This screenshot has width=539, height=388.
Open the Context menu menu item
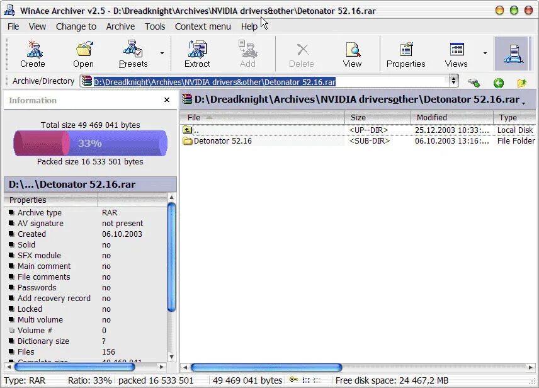[203, 26]
